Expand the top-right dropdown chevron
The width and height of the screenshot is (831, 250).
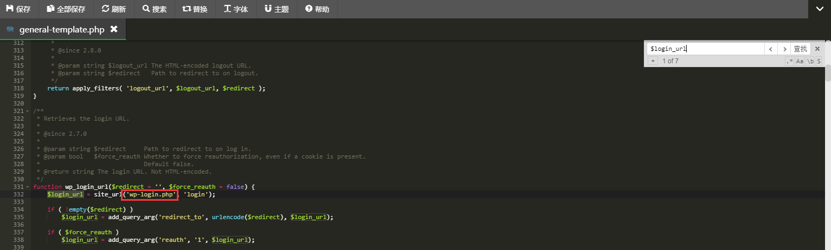click(x=820, y=9)
